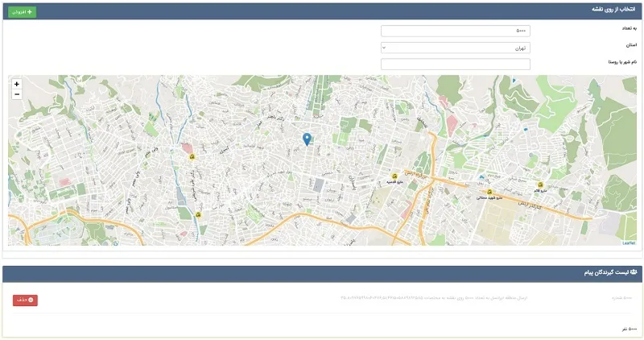The height and width of the screenshot is (340, 644).
Task: Click the مترو قدسیه metro station icon
Action: [394, 176]
